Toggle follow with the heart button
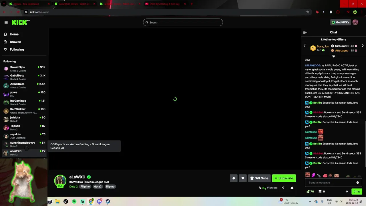Image resolution: width=366 pixels, height=206 pixels. (243, 178)
